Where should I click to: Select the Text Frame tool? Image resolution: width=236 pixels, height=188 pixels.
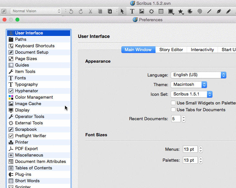tap(132, 11)
